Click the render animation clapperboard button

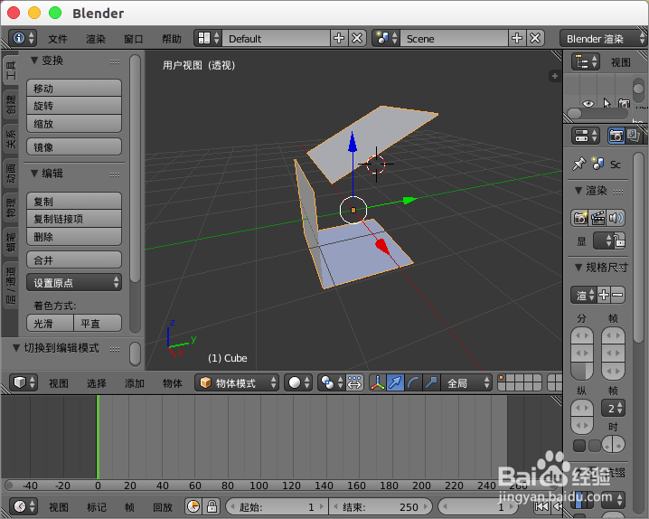pyautogui.click(x=597, y=218)
